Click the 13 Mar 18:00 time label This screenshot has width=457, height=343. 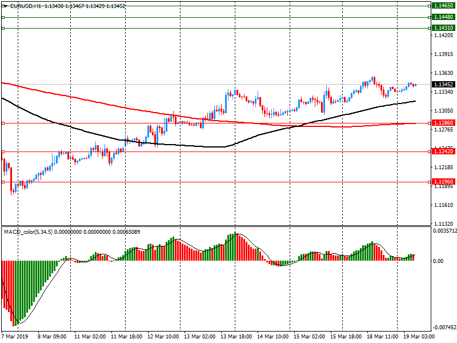click(235, 337)
